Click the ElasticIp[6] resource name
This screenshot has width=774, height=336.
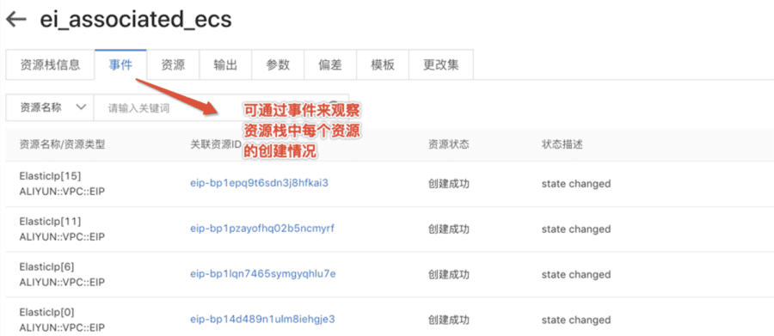pyautogui.click(x=47, y=266)
